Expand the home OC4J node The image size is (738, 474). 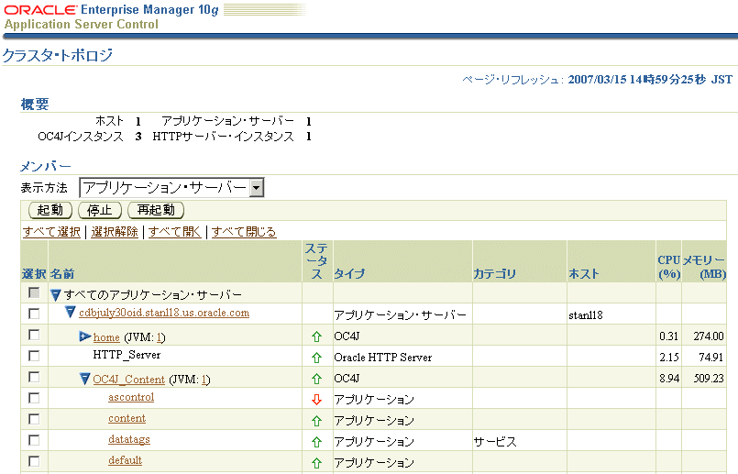coord(85,336)
